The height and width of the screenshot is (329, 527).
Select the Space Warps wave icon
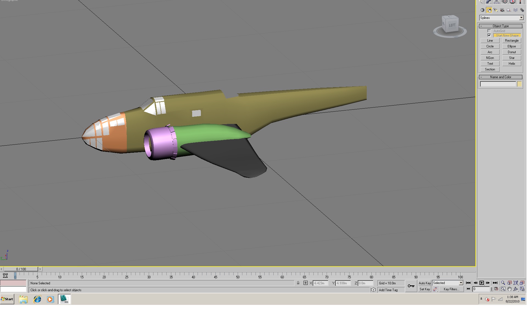[515, 10]
